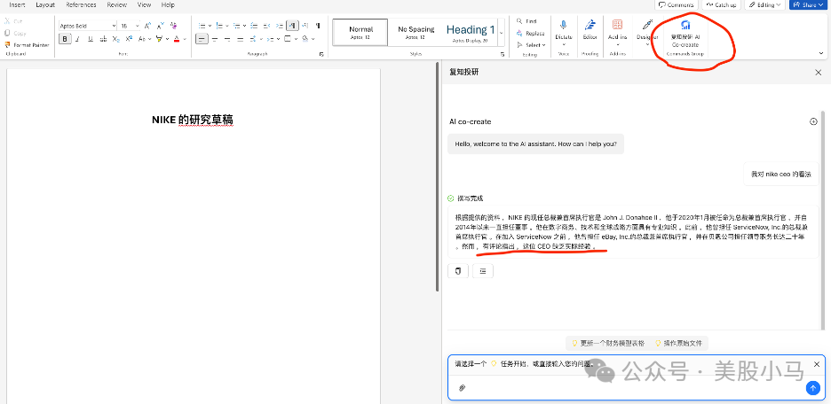Apply red font color
Viewport: 831px width, 404px height.
[177, 39]
